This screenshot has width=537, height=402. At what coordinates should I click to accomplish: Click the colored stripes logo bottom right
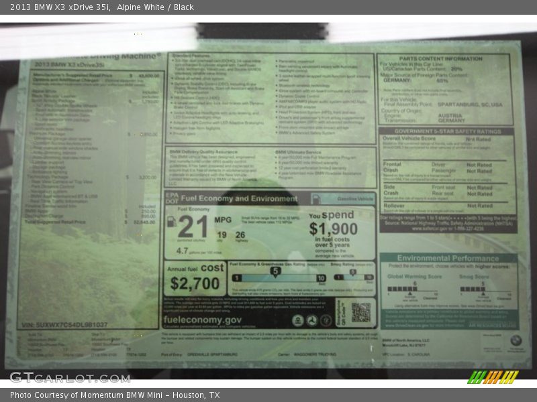coord(493,377)
